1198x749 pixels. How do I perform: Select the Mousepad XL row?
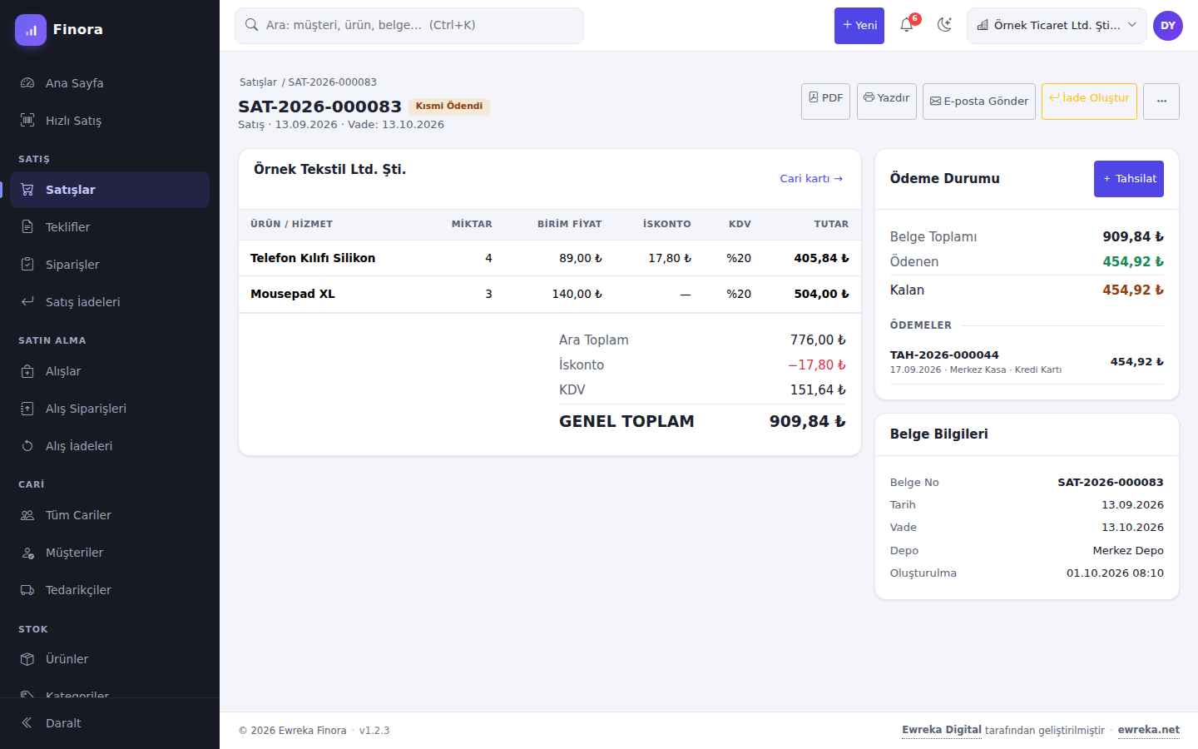[x=550, y=294]
